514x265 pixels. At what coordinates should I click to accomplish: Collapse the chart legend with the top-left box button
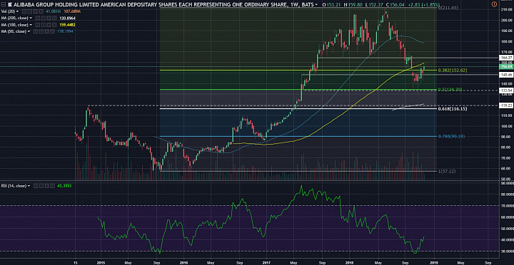tap(4, 4)
